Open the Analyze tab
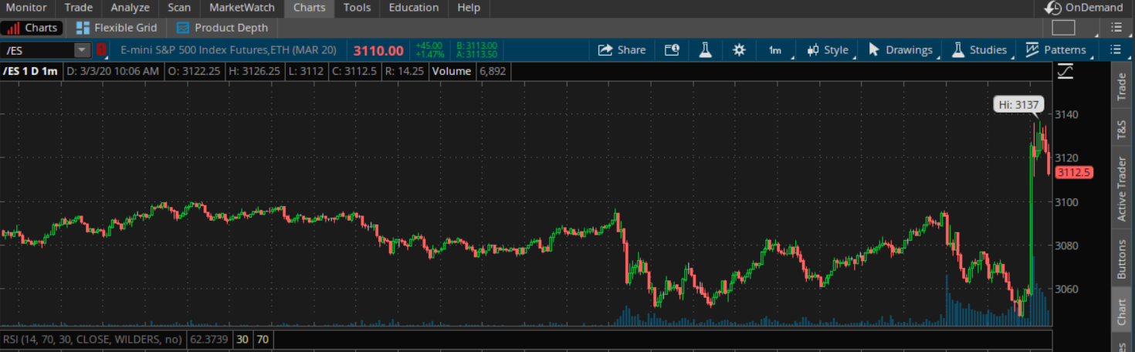 click(x=130, y=8)
